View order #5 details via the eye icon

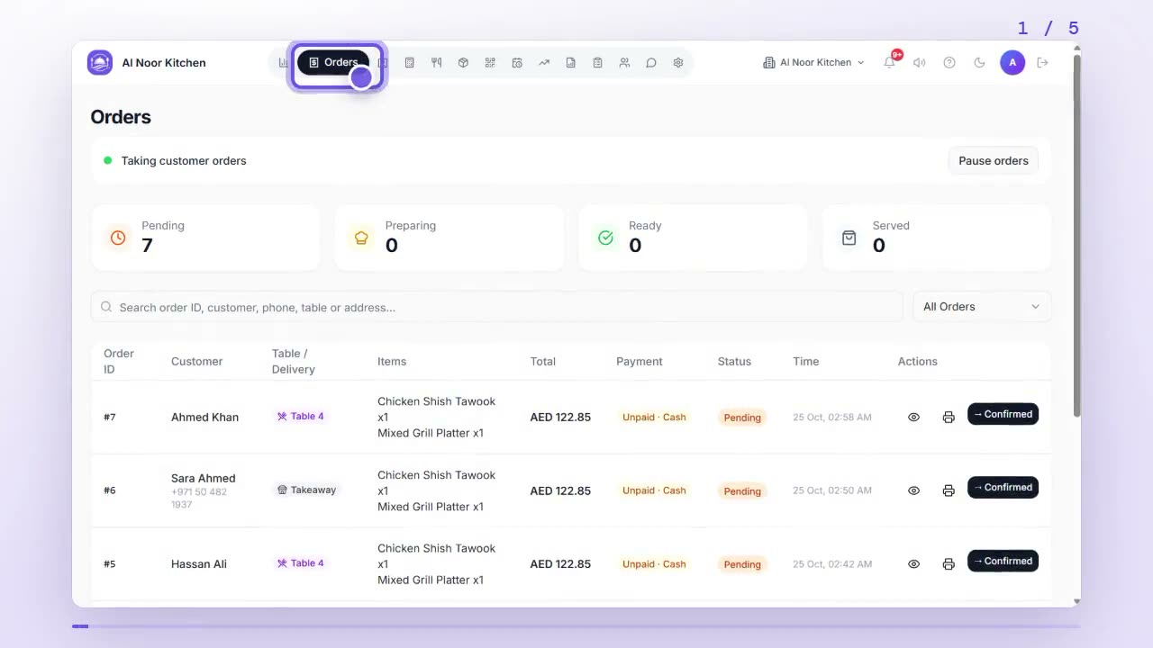(x=914, y=564)
